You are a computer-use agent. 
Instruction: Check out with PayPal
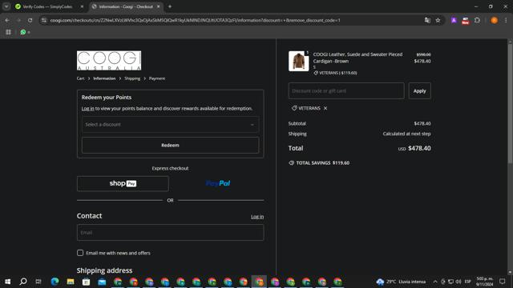point(218,183)
